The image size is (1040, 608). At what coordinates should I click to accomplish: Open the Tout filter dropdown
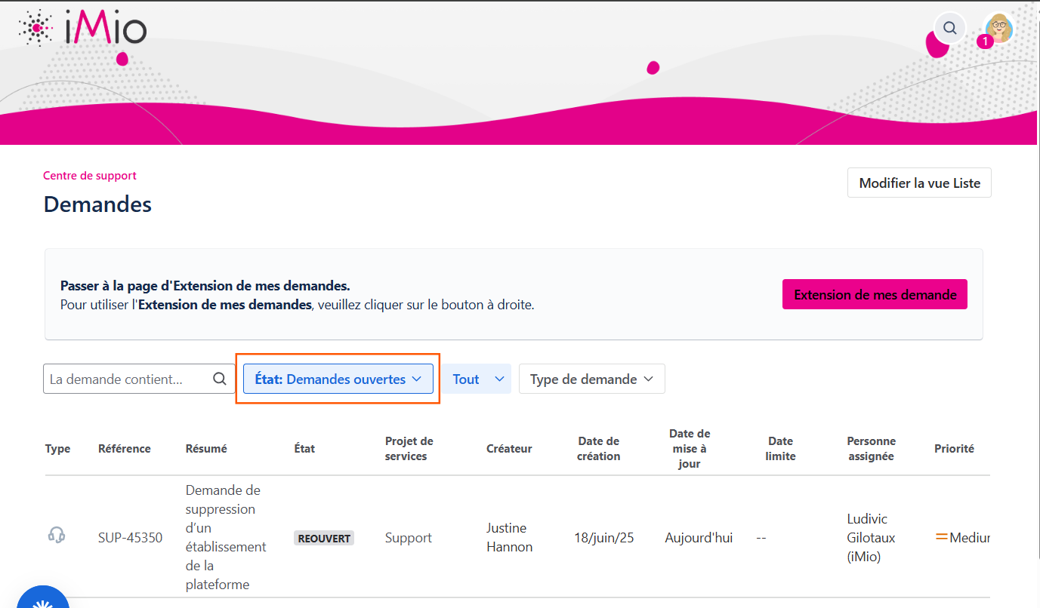pyautogui.click(x=477, y=379)
